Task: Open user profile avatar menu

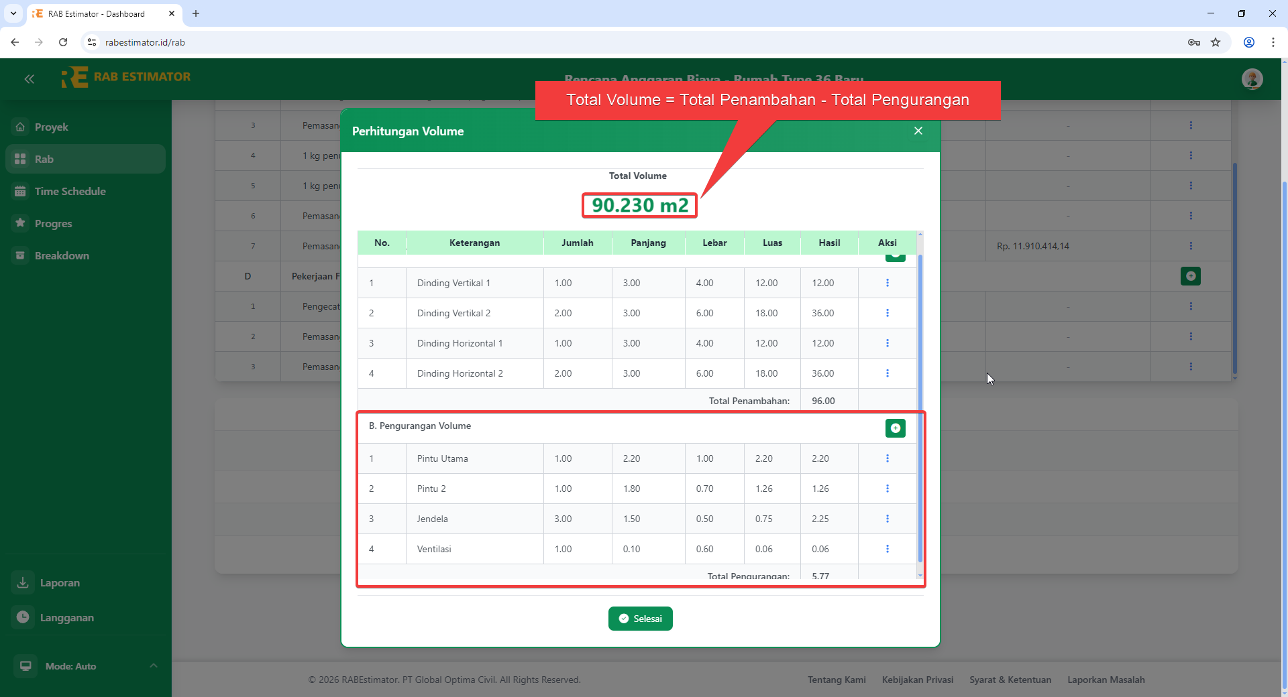Action: [x=1252, y=79]
